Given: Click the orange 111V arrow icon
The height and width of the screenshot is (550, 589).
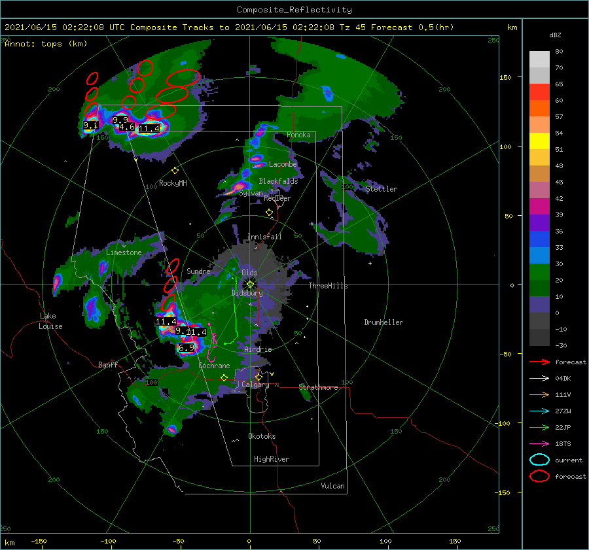Looking at the screenshot, I should coord(539,394).
